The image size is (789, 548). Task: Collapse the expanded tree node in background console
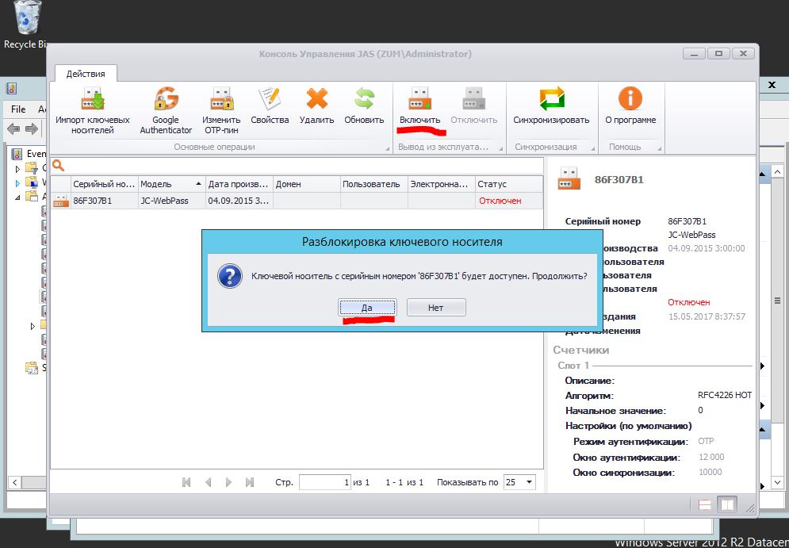18,197
